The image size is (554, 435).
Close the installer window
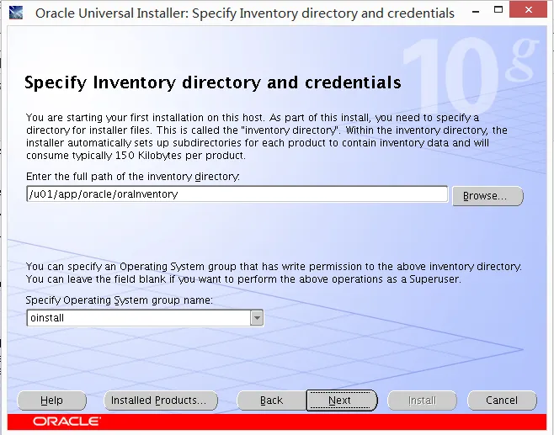click(528, 9)
